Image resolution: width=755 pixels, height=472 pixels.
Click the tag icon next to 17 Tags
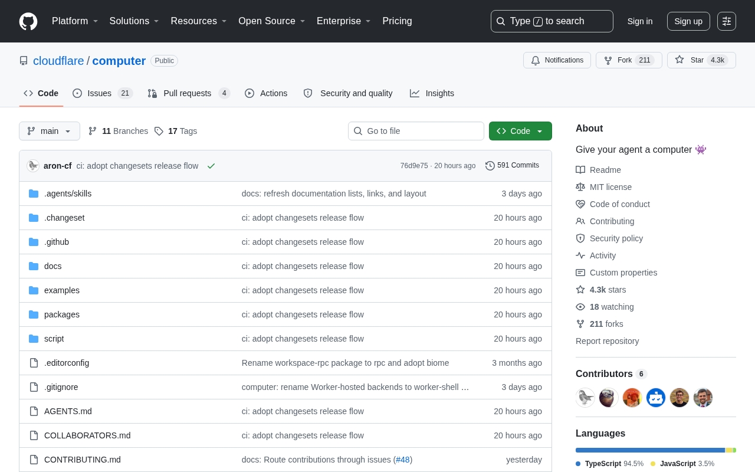click(x=159, y=131)
